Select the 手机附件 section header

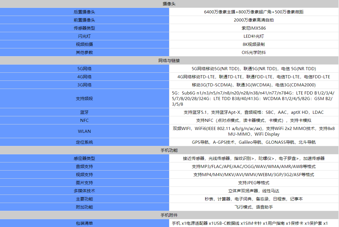169,215
